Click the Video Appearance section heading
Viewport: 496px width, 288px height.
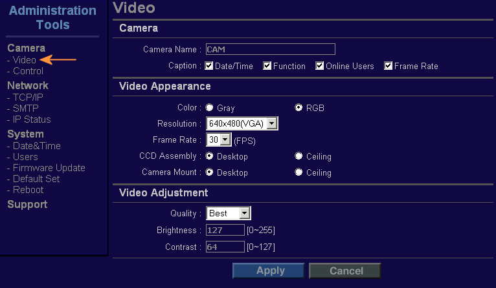pos(165,86)
